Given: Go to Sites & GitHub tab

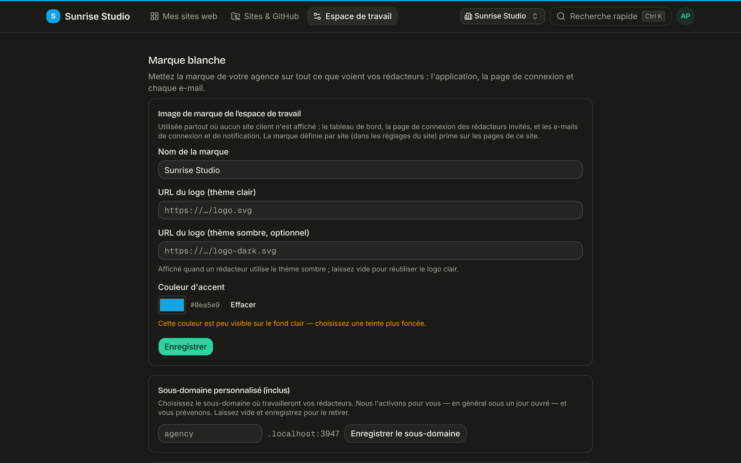Looking at the screenshot, I should click(265, 16).
